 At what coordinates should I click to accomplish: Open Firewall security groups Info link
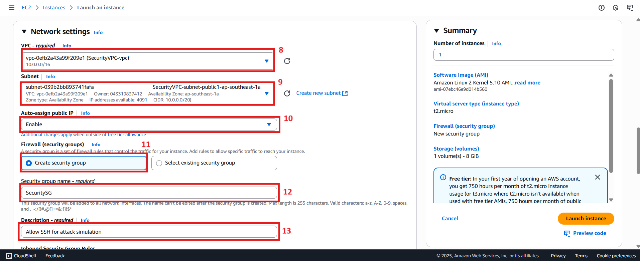tap(96, 145)
